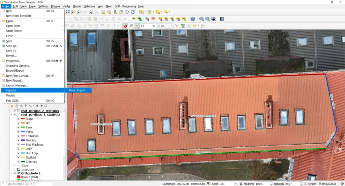Click the Zoom Last magnifier icon

[91, 12]
